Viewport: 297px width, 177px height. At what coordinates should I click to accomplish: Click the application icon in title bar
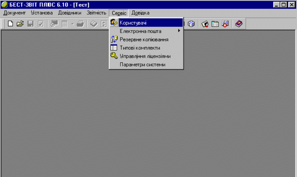click(x=4, y=5)
